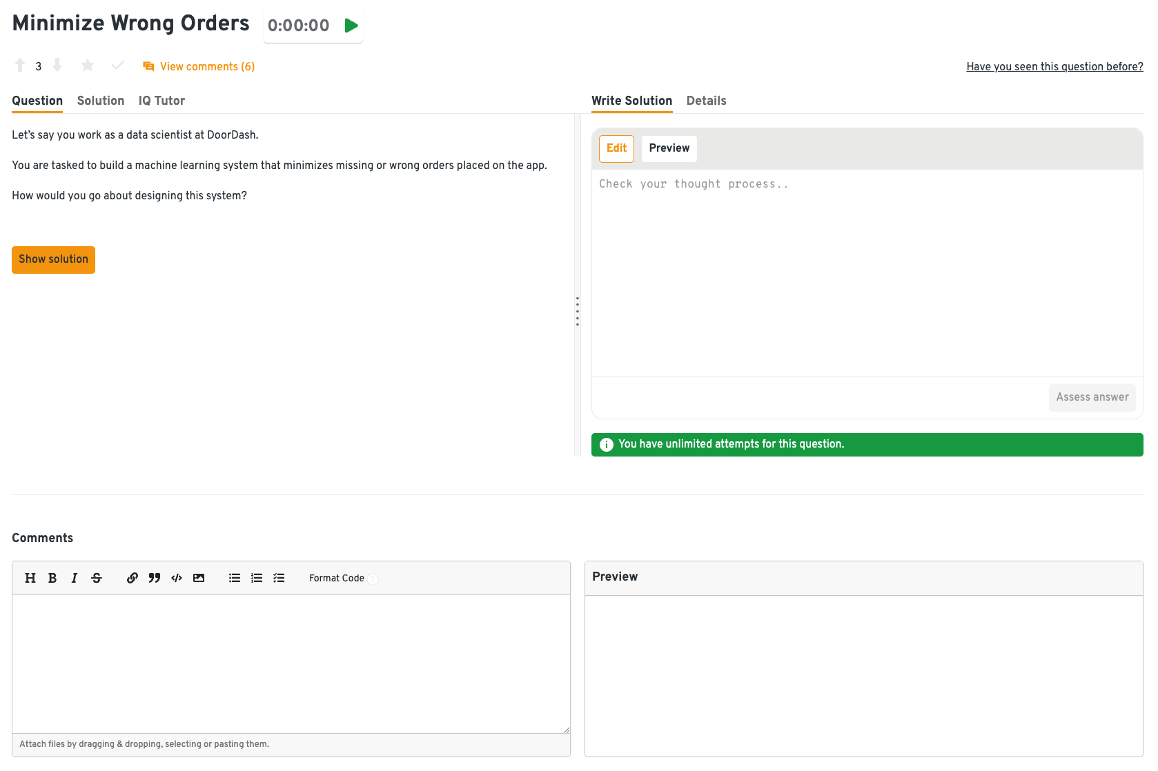Viewport: 1158px width, 771px height.
Task: Toggle the Preview mode in solution editor
Action: coord(669,148)
